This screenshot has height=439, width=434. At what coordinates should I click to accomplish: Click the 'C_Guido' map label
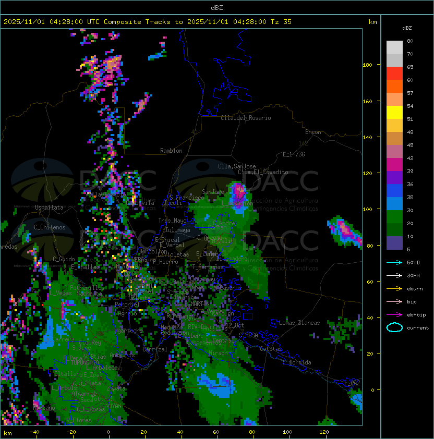pyautogui.click(x=64, y=259)
